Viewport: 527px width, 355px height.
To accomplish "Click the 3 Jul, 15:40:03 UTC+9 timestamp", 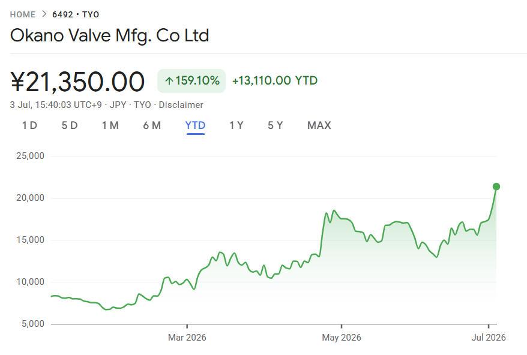I will tap(56, 105).
